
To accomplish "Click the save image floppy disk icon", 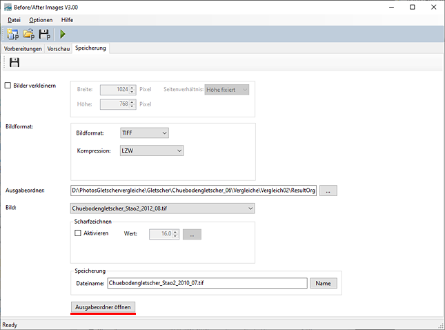I will [x=14, y=62].
